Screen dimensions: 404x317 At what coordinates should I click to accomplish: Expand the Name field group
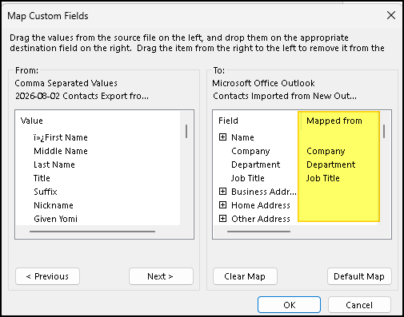pyautogui.click(x=222, y=137)
